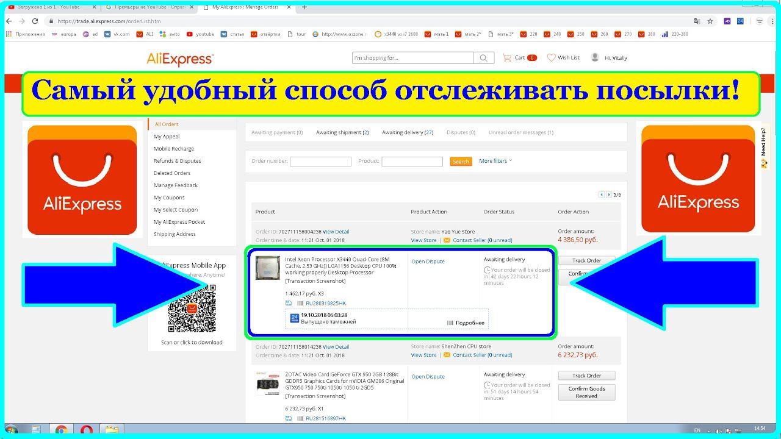
Task: Click Confirm Goods Received for ZOTAC order
Action: (586, 392)
